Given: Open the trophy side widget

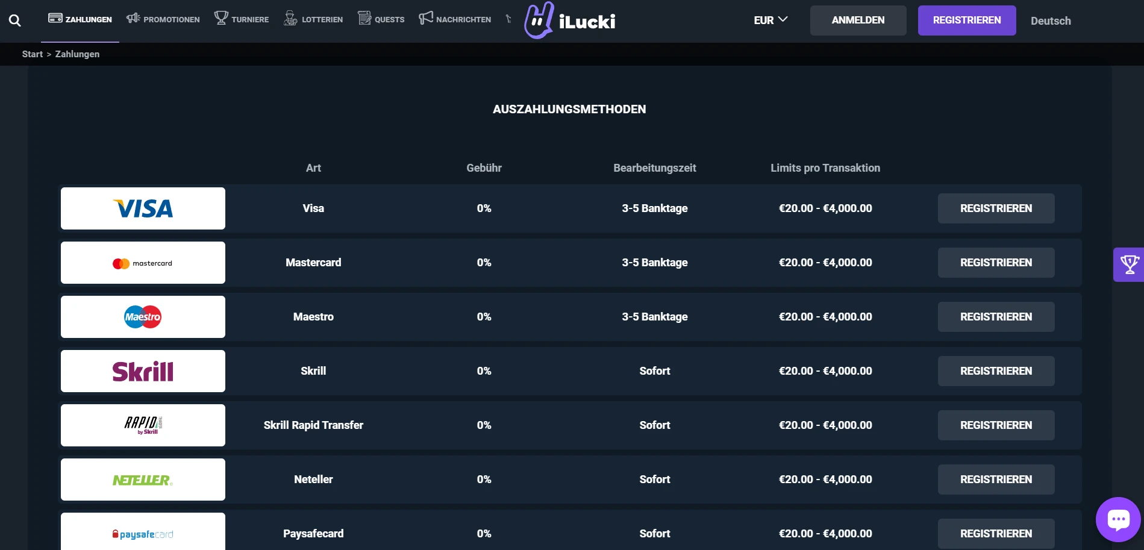Looking at the screenshot, I should click(x=1129, y=264).
